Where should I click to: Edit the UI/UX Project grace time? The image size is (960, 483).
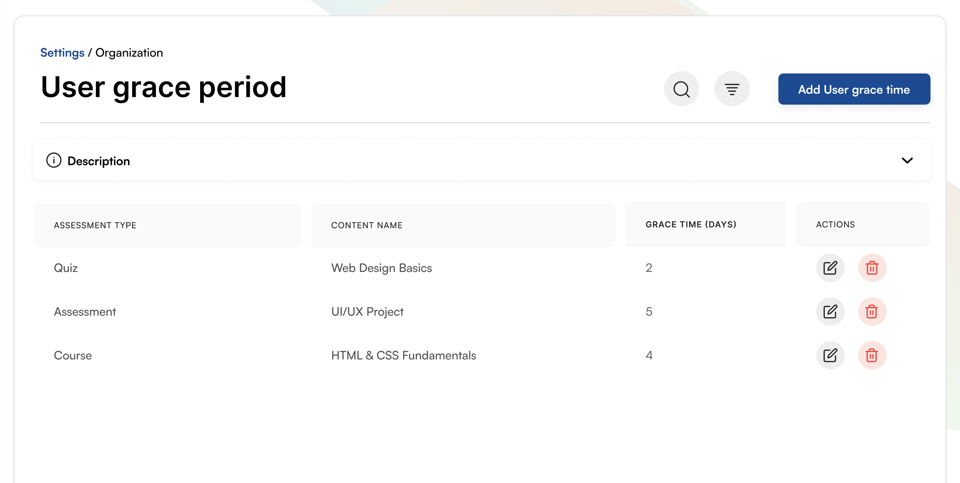tap(830, 312)
